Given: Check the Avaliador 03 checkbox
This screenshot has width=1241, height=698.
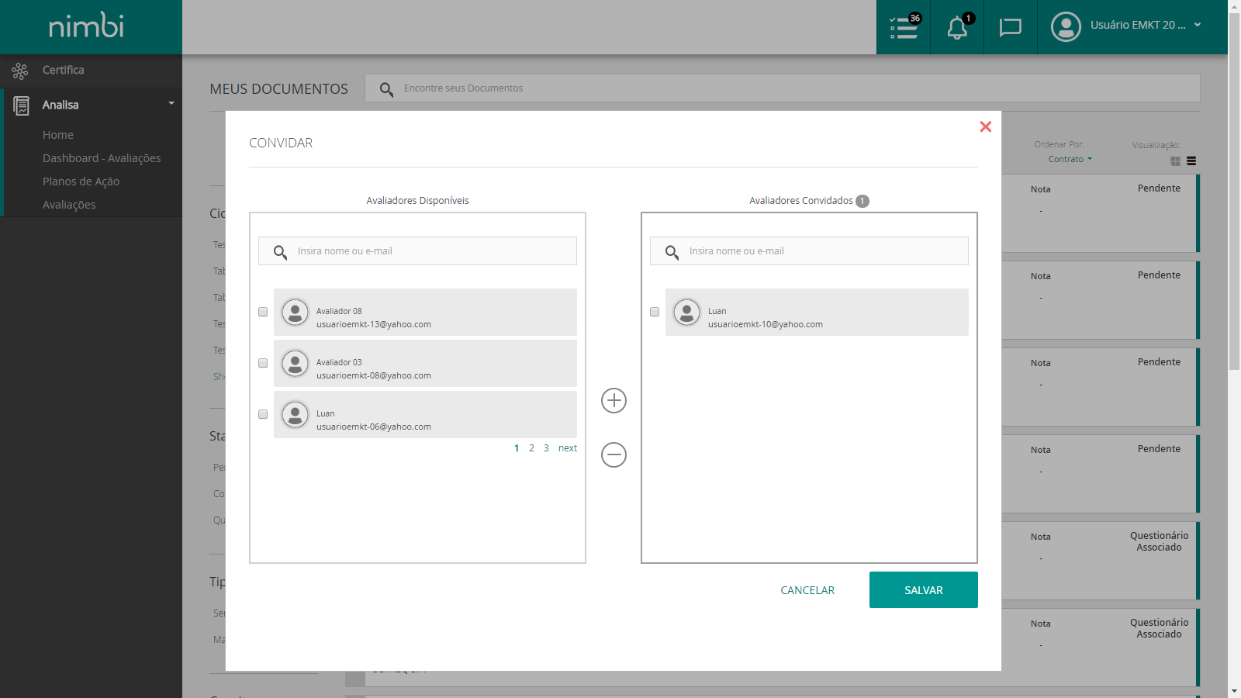Looking at the screenshot, I should (x=263, y=363).
